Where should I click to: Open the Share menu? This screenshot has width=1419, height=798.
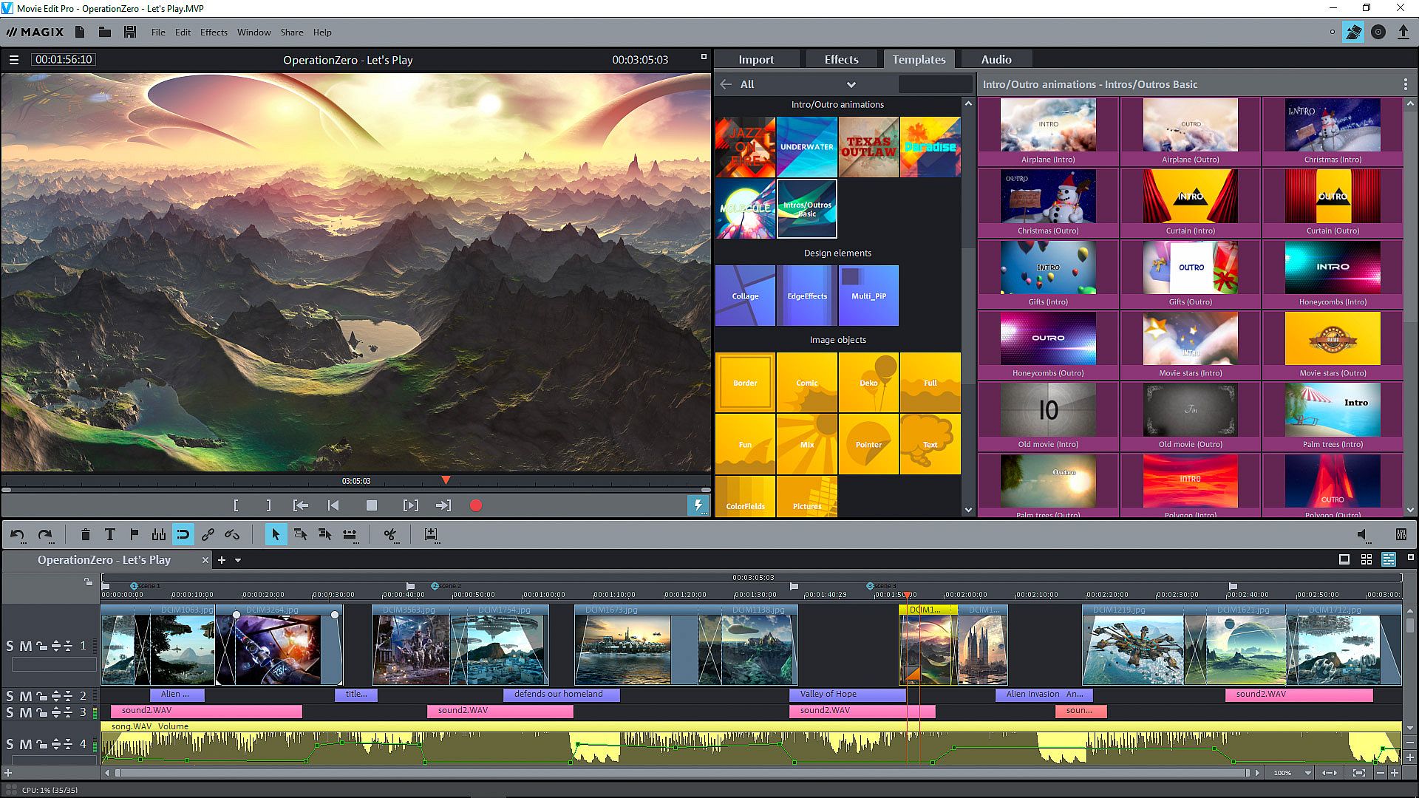click(291, 32)
